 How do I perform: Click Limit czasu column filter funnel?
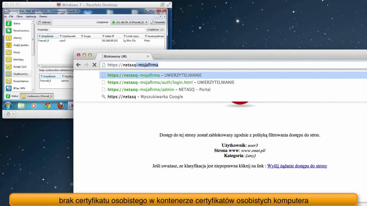pos(124,36)
